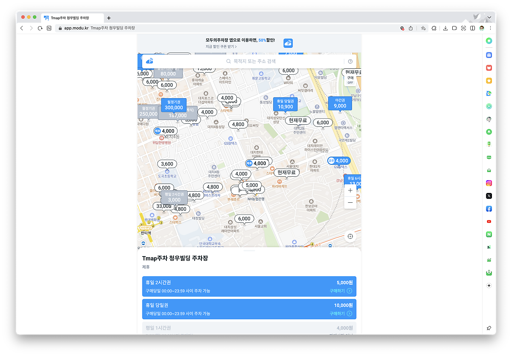Click the 제휴 label under title

(x=146, y=267)
